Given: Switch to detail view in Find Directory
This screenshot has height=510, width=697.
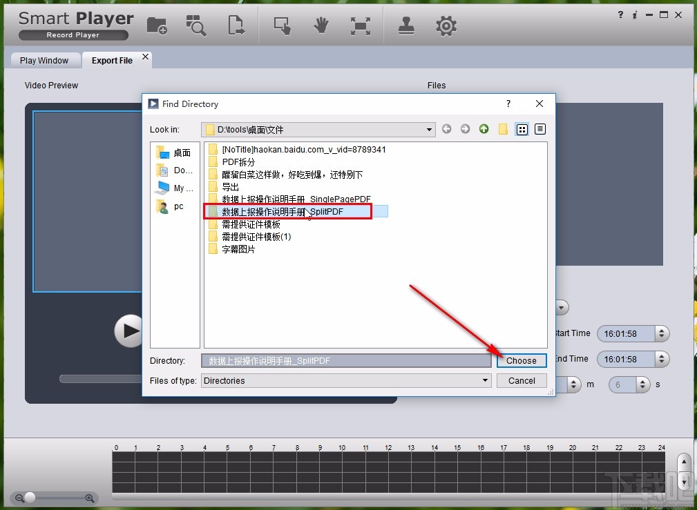Looking at the screenshot, I should tap(540, 129).
